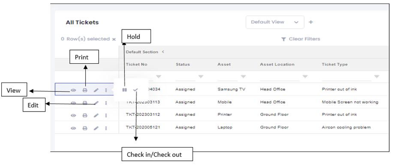Image resolution: width=403 pixels, height=165 pixels.
Task: Edit ticket TKT-202005121 using pencil icon
Action: coord(96,128)
